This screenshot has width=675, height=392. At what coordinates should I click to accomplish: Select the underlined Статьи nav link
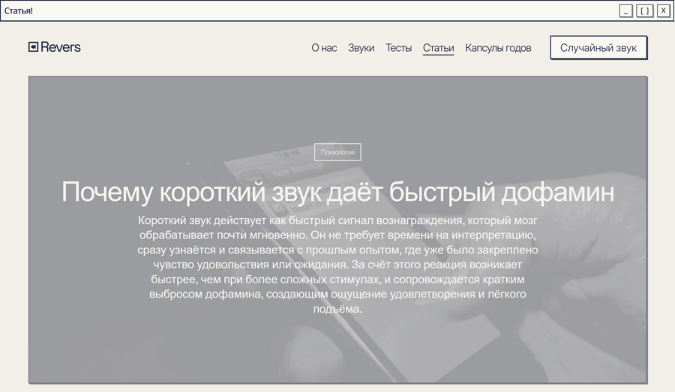click(x=438, y=48)
